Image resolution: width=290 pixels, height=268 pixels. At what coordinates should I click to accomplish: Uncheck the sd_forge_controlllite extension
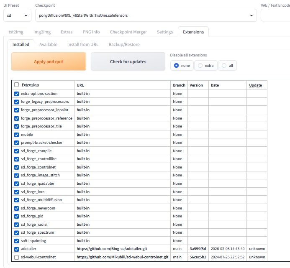point(16,159)
